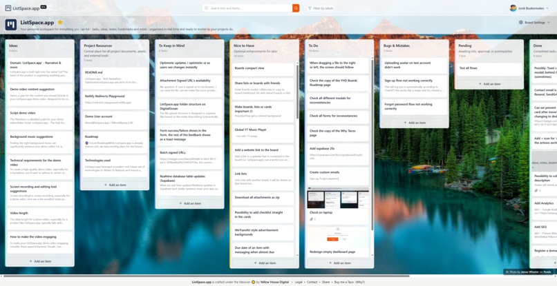Add an item to the Pending list
This screenshot has height=286, width=557.
point(489,84)
